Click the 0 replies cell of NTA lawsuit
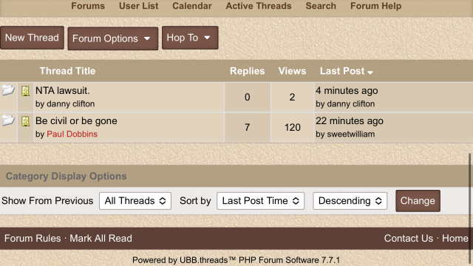The width and height of the screenshot is (473, 266). tap(248, 97)
